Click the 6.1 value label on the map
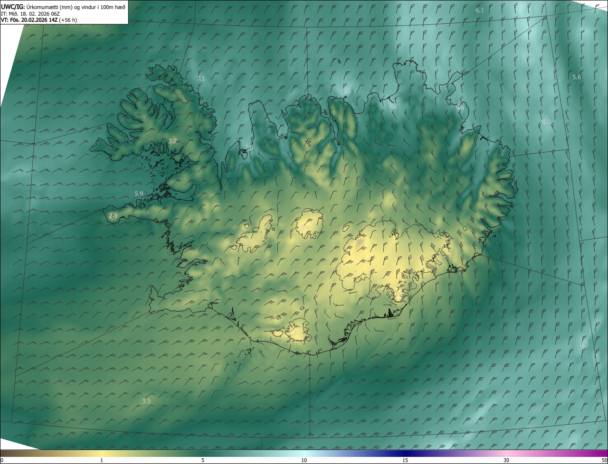The image size is (608, 464). click(480, 10)
